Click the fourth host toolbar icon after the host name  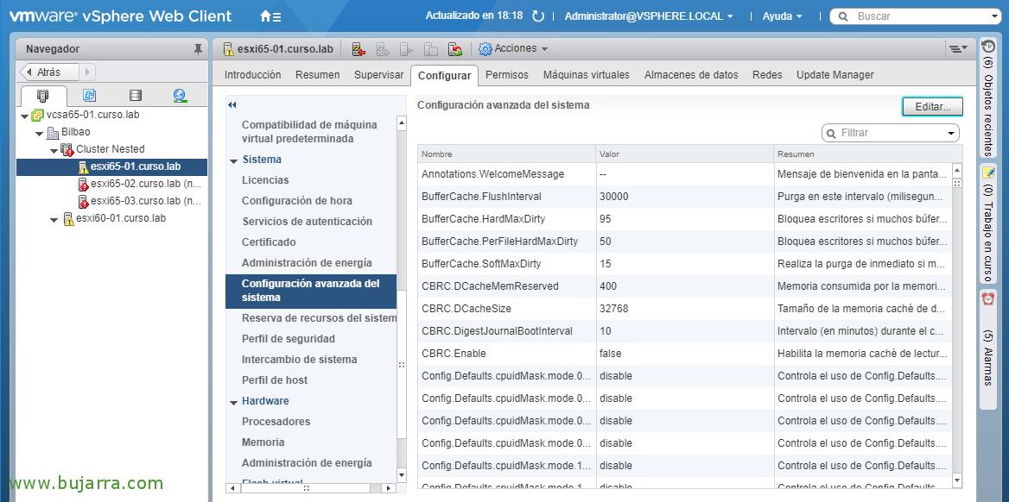coord(431,49)
